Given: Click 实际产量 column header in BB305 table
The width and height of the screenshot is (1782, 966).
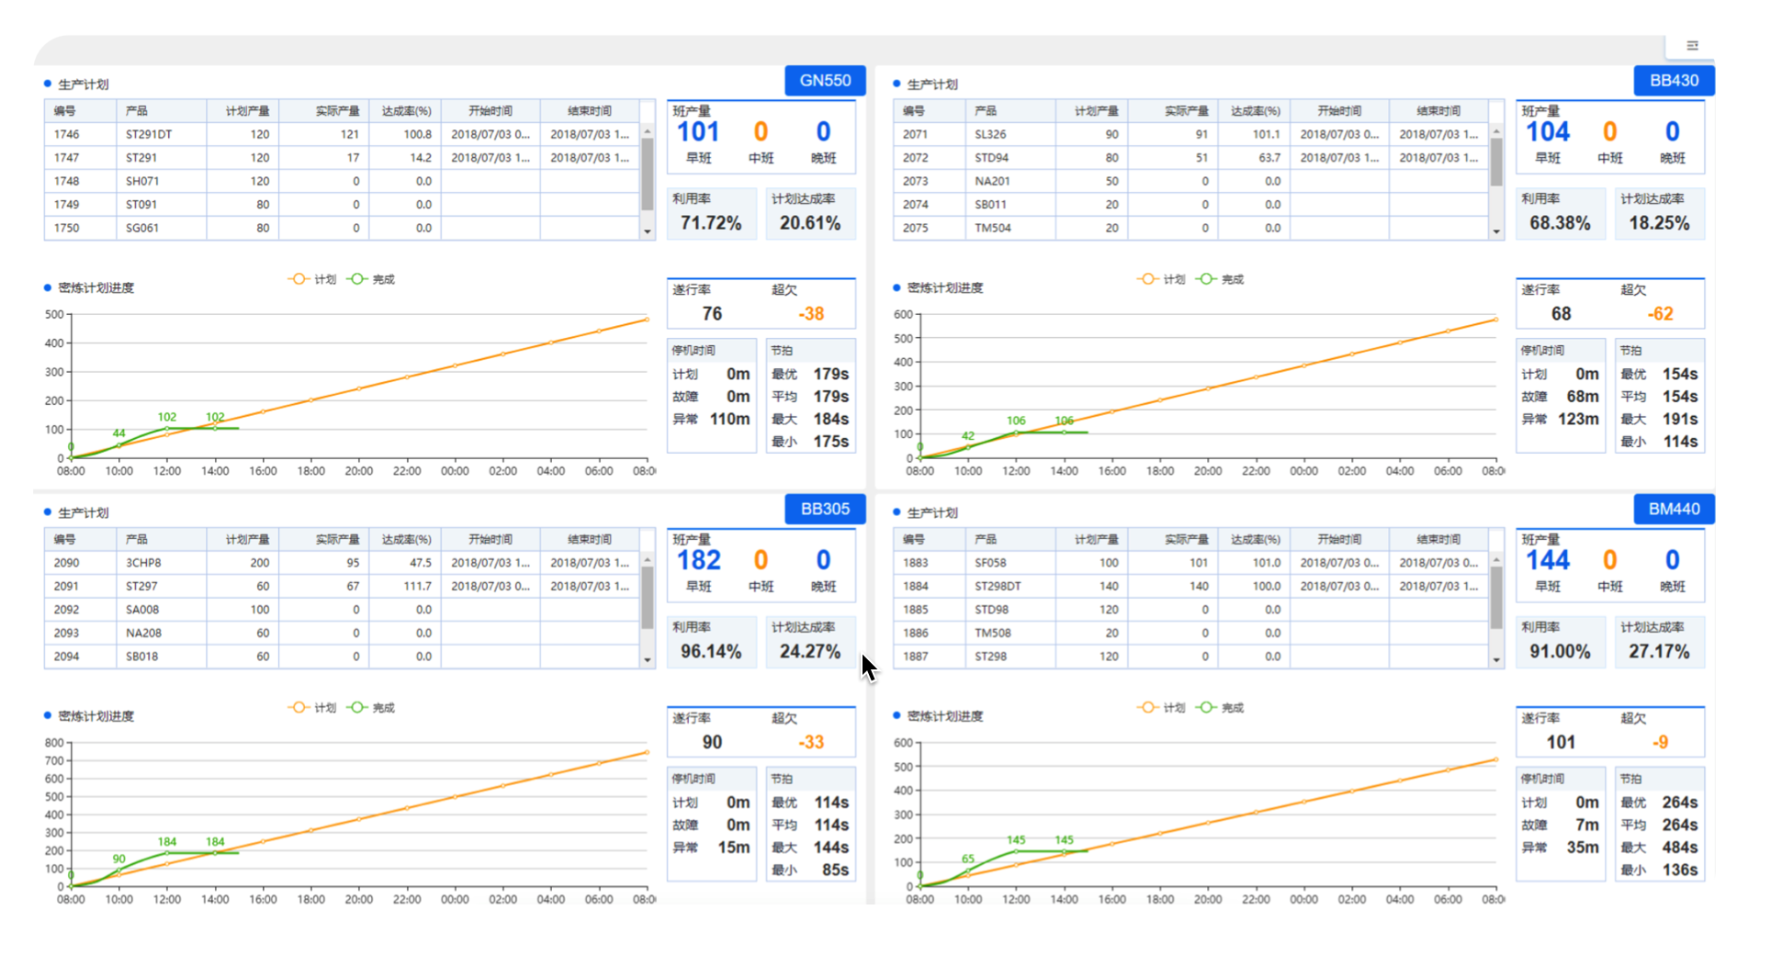Looking at the screenshot, I should tap(337, 540).
